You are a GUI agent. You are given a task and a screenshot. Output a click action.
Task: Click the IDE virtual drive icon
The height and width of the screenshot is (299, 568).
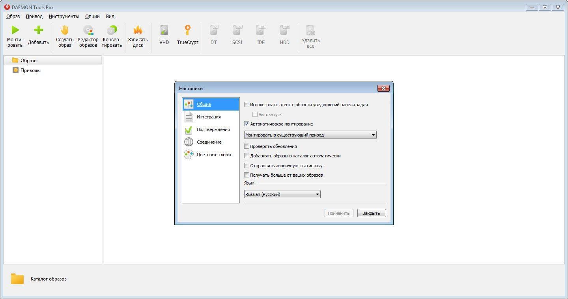[x=261, y=30]
